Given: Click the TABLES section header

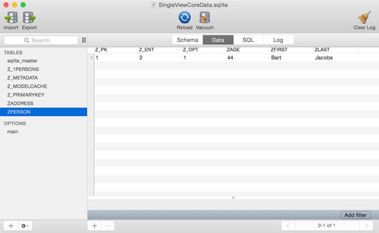Looking at the screenshot, I should point(13,52).
